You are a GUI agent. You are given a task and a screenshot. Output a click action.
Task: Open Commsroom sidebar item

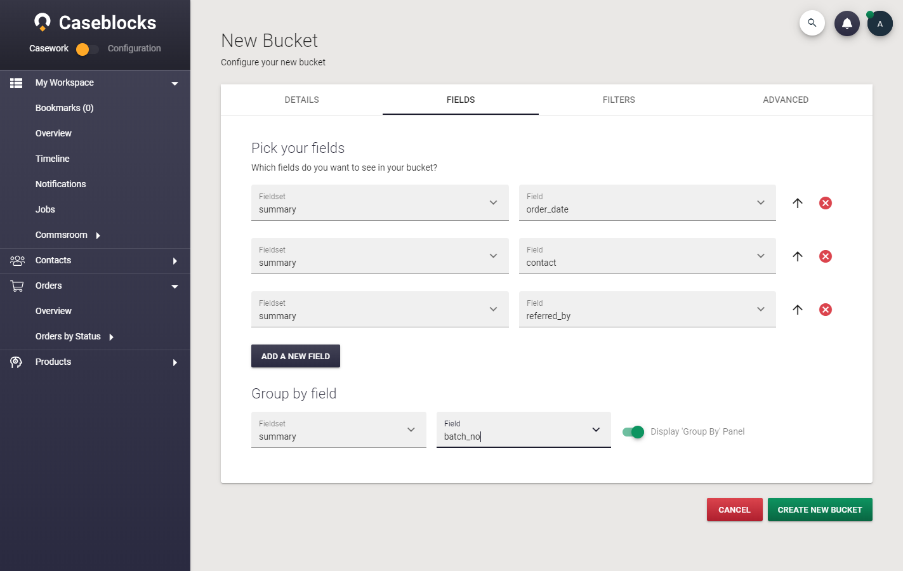click(x=62, y=235)
